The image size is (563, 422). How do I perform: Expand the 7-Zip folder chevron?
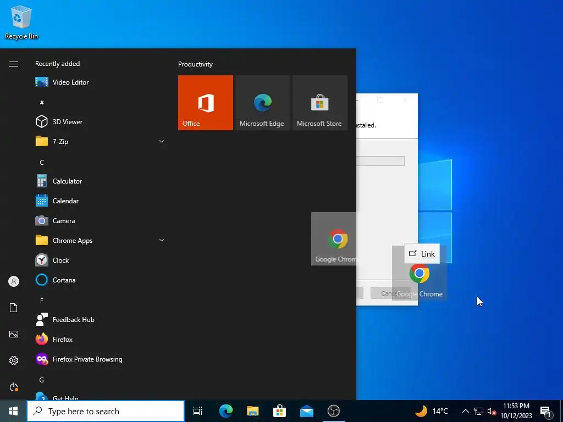pyautogui.click(x=162, y=141)
